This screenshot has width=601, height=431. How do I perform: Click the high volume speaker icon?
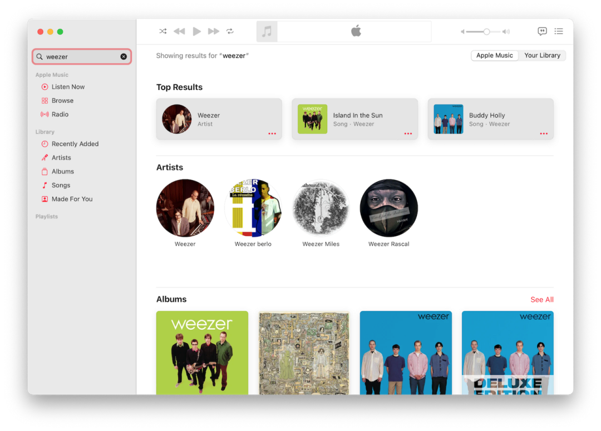coord(506,32)
